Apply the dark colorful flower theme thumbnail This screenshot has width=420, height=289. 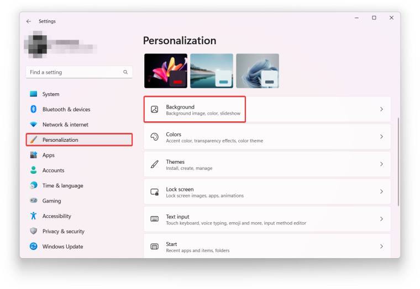(x=165, y=71)
